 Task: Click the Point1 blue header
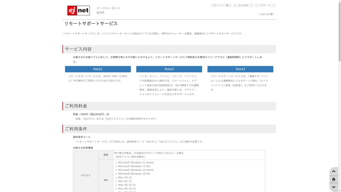(x=98, y=69)
